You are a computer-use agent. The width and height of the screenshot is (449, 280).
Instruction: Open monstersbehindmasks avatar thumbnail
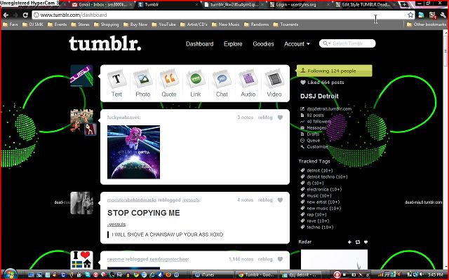[81, 203]
